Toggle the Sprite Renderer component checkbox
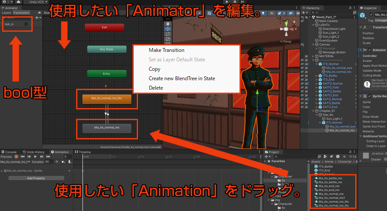Viewport: 387px width, 211px height. (369, 96)
